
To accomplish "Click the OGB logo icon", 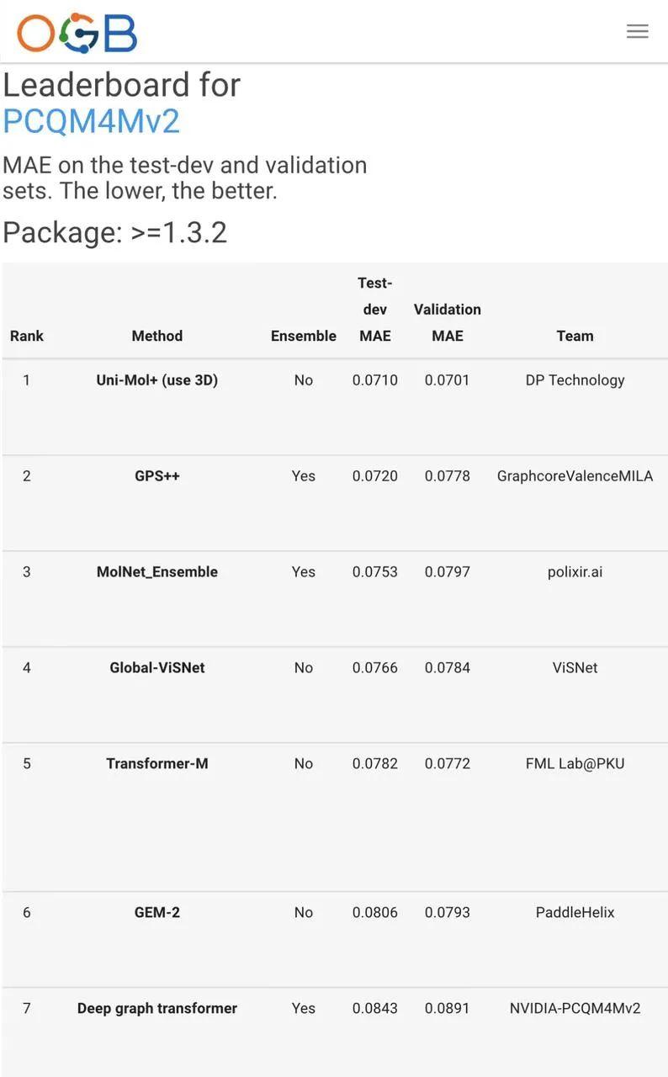I will (77, 33).
